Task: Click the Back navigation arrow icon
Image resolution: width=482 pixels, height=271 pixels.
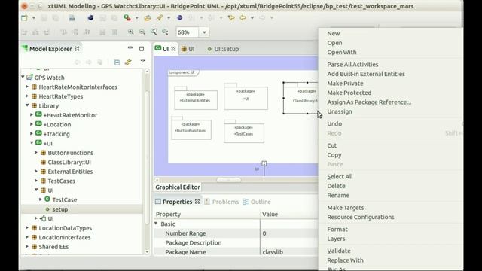Action: [243, 18]
